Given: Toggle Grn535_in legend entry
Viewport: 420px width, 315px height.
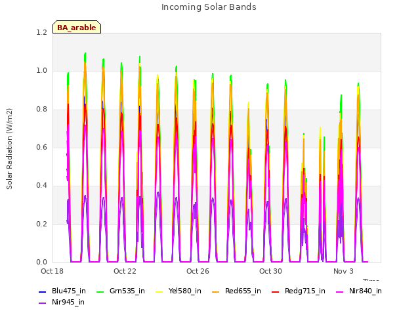Looking at the screenshot, I should [121, 291].
